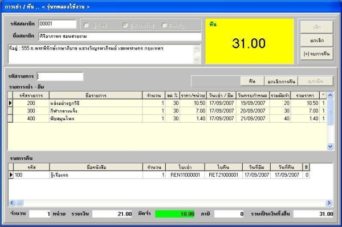Click the return table left scroll arrow
Viewport: 342px width, 227px height.
(12, 203)
